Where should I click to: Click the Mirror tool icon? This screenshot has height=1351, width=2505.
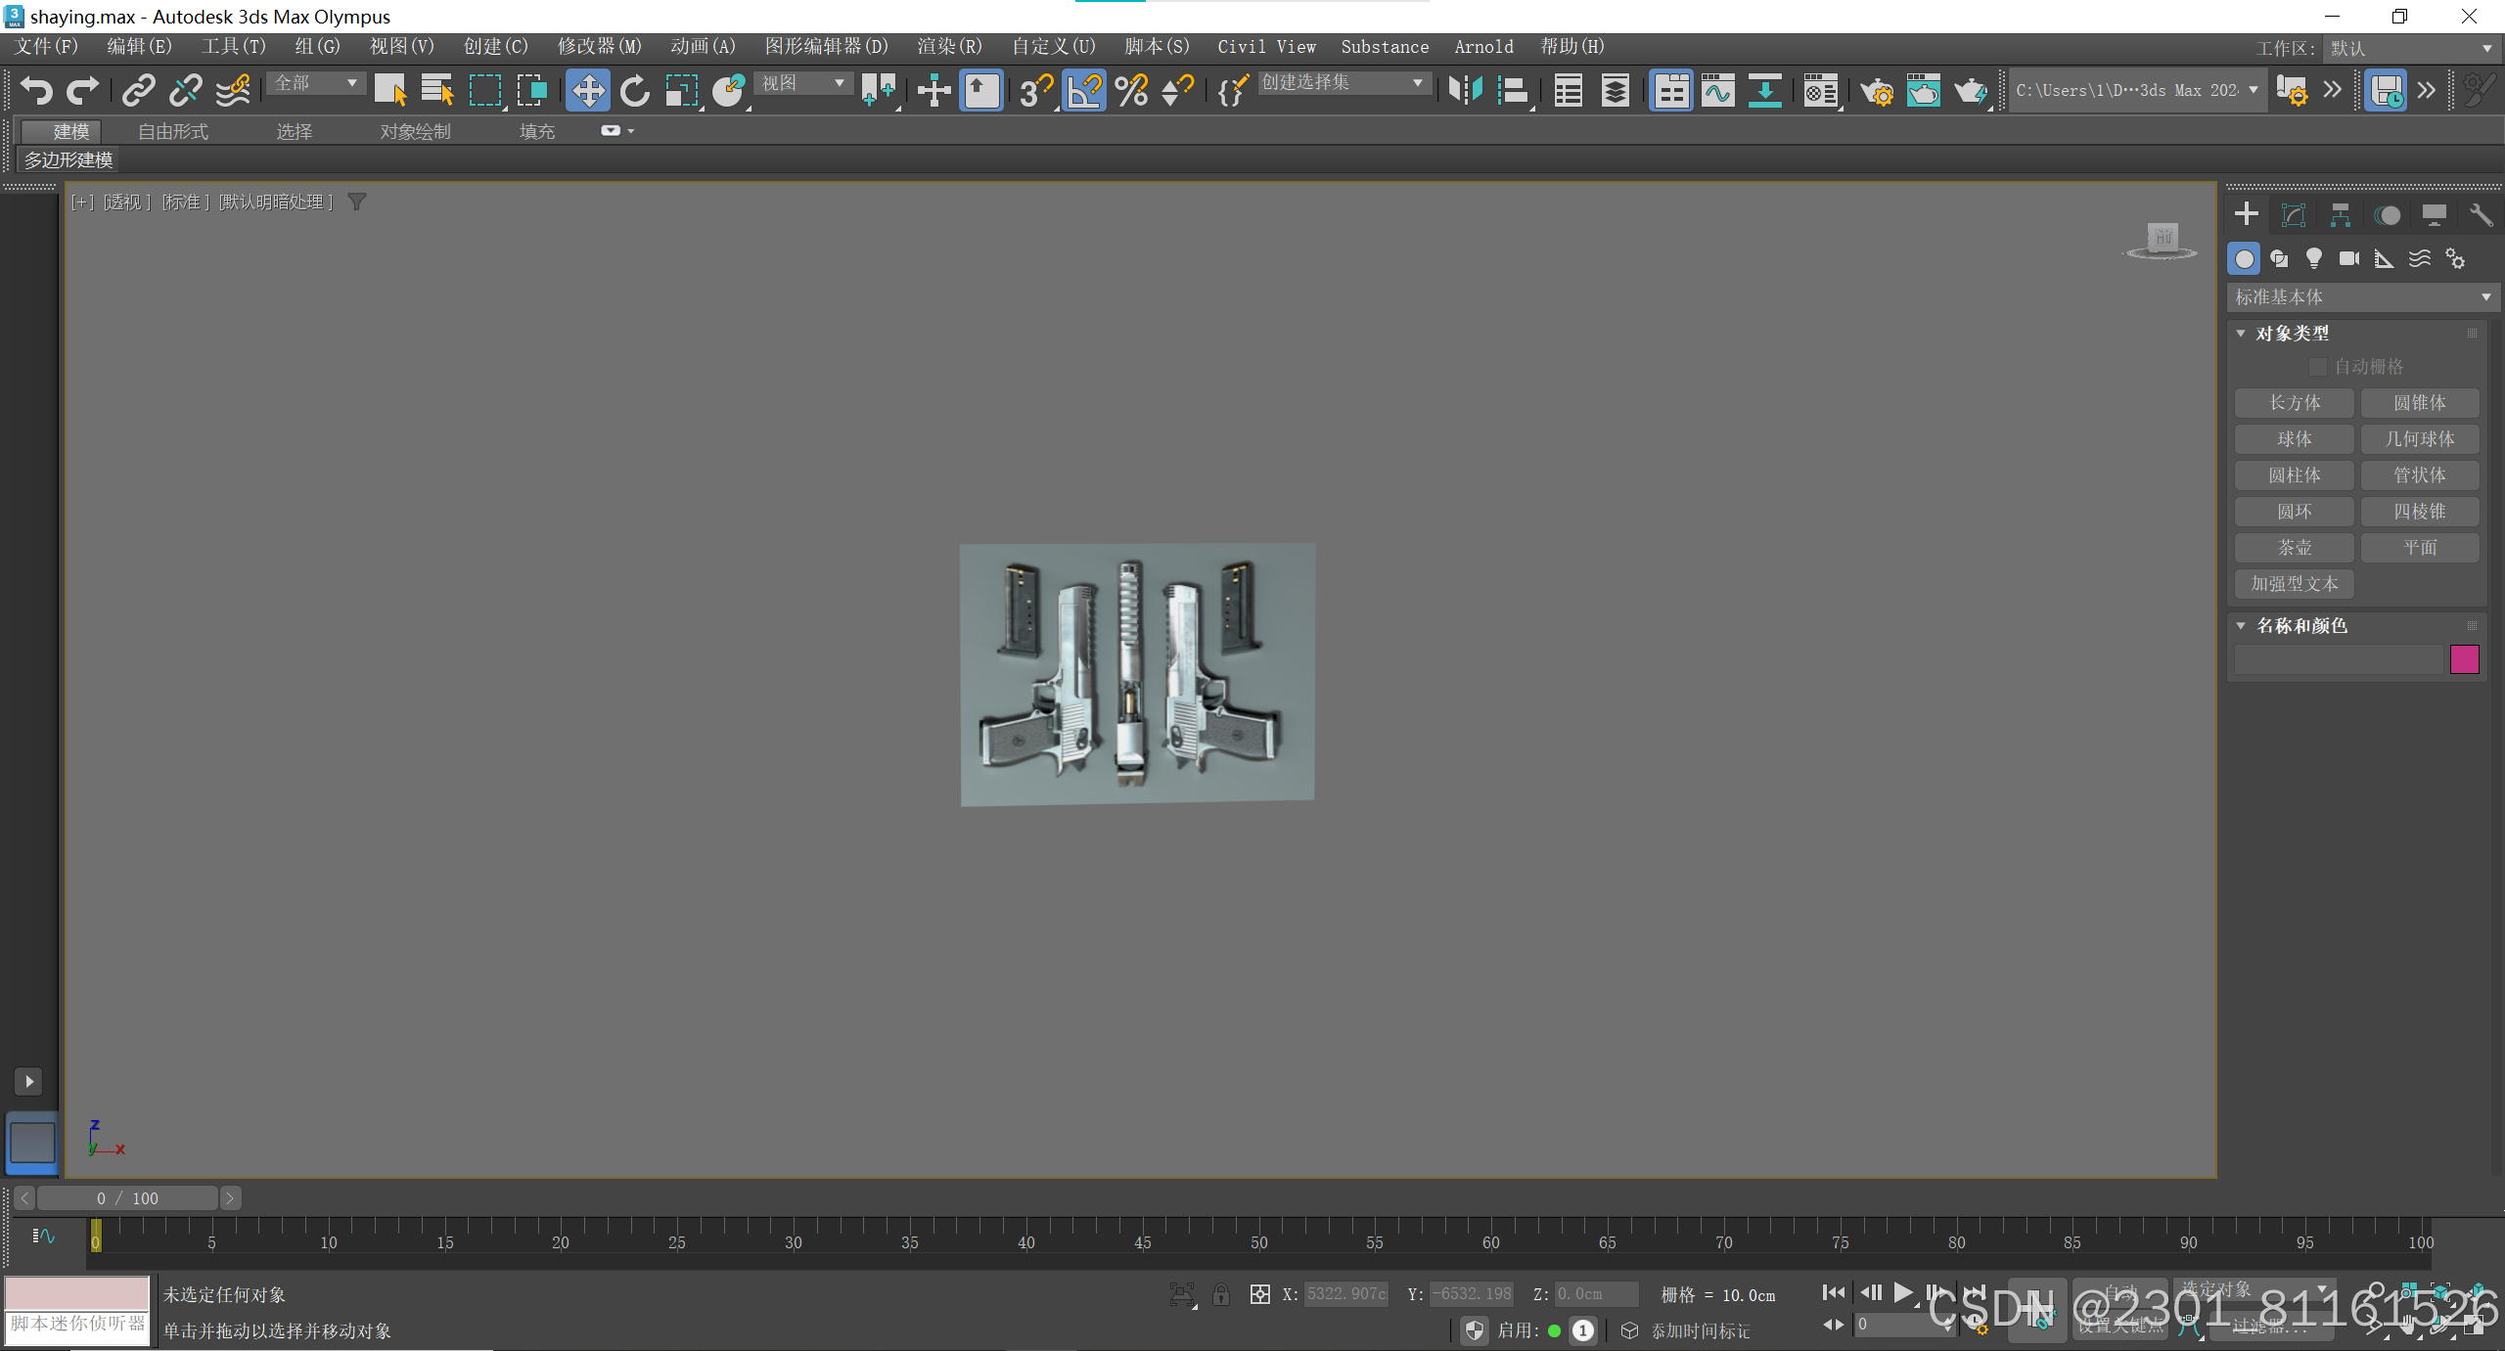coord(1465,91)
